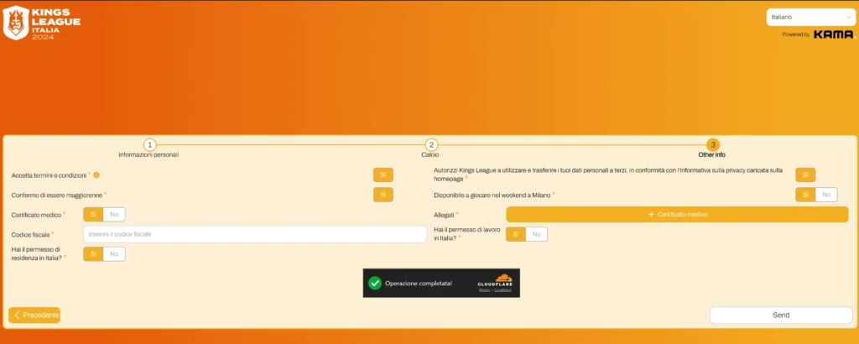
Task: Go to step 1 circle Informazioni personali
Action: click(149, 144)
